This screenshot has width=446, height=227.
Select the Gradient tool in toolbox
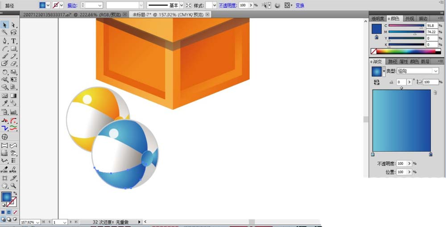pos(13,96)
